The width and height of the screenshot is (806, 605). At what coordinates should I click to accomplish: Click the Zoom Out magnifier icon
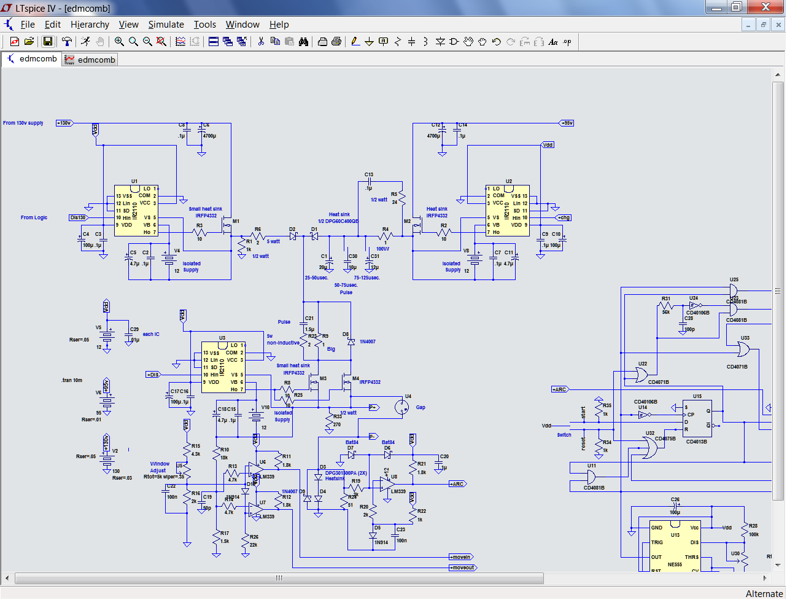(x=147, y=41)
